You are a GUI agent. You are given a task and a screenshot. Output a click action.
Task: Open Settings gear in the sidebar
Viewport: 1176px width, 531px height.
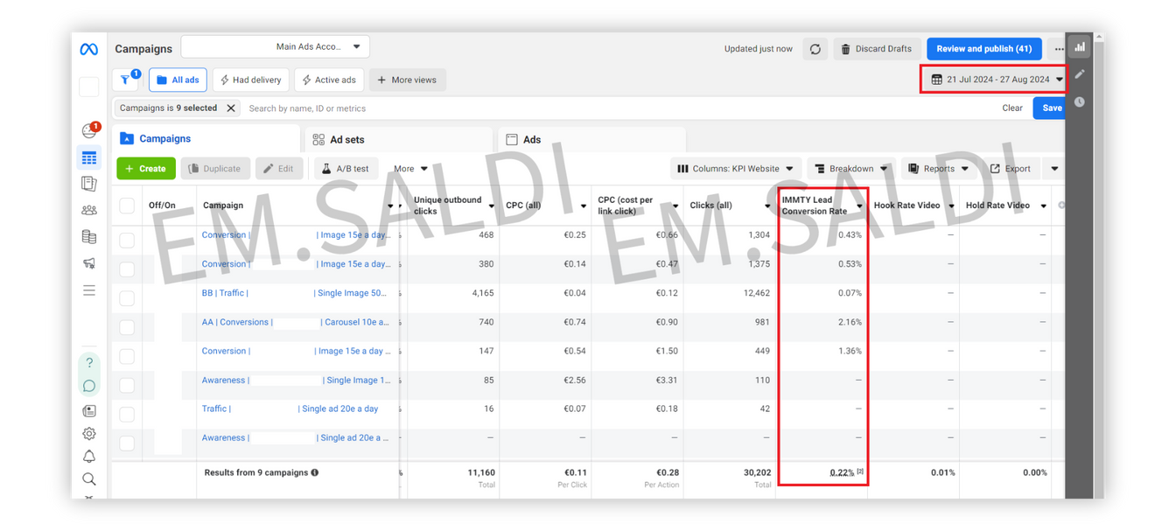tap(89, 434)
